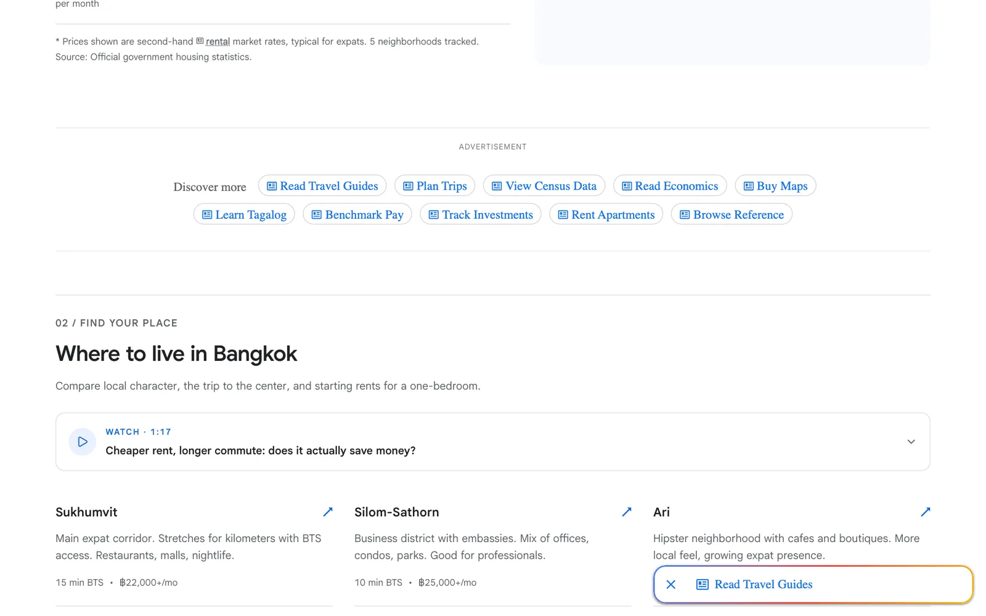Click the ฿25,000+/mo rent figure
Screen dimensions: 986x616
click(447, 583)
